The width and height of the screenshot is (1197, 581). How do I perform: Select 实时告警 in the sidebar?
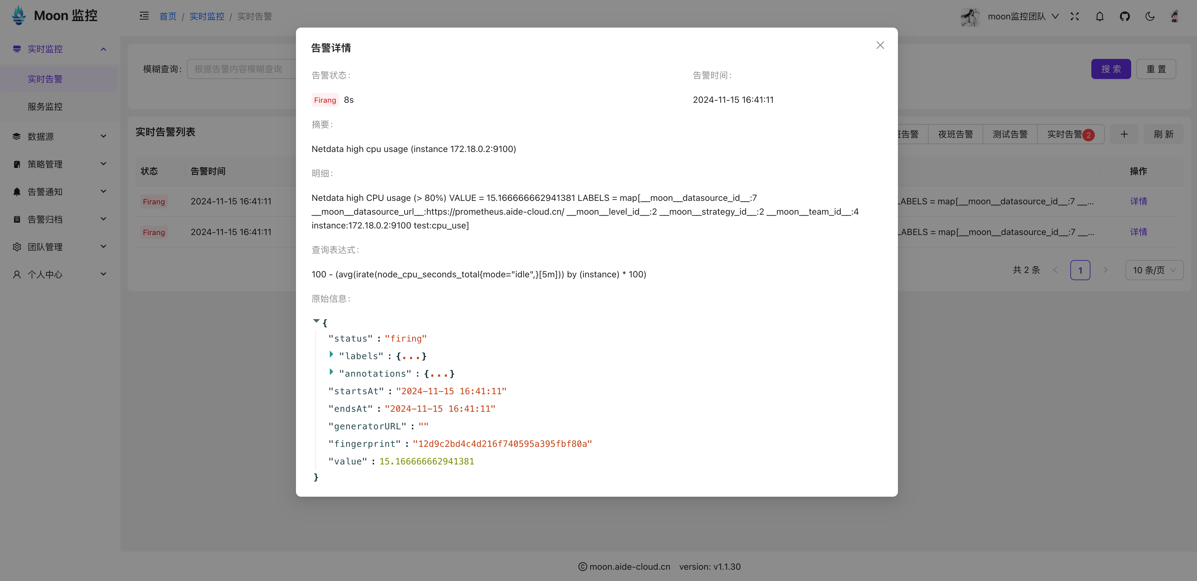(x=59, y=79)
